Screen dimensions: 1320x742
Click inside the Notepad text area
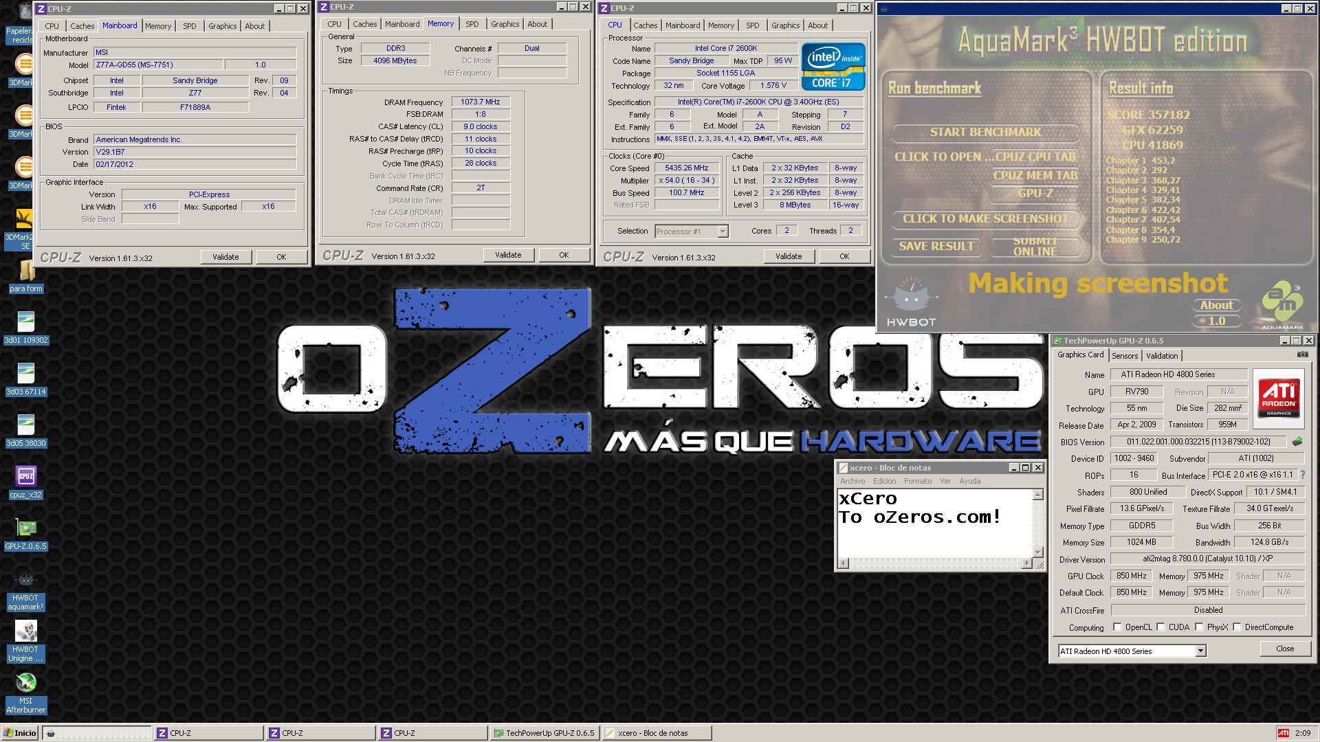coord(935,523)
